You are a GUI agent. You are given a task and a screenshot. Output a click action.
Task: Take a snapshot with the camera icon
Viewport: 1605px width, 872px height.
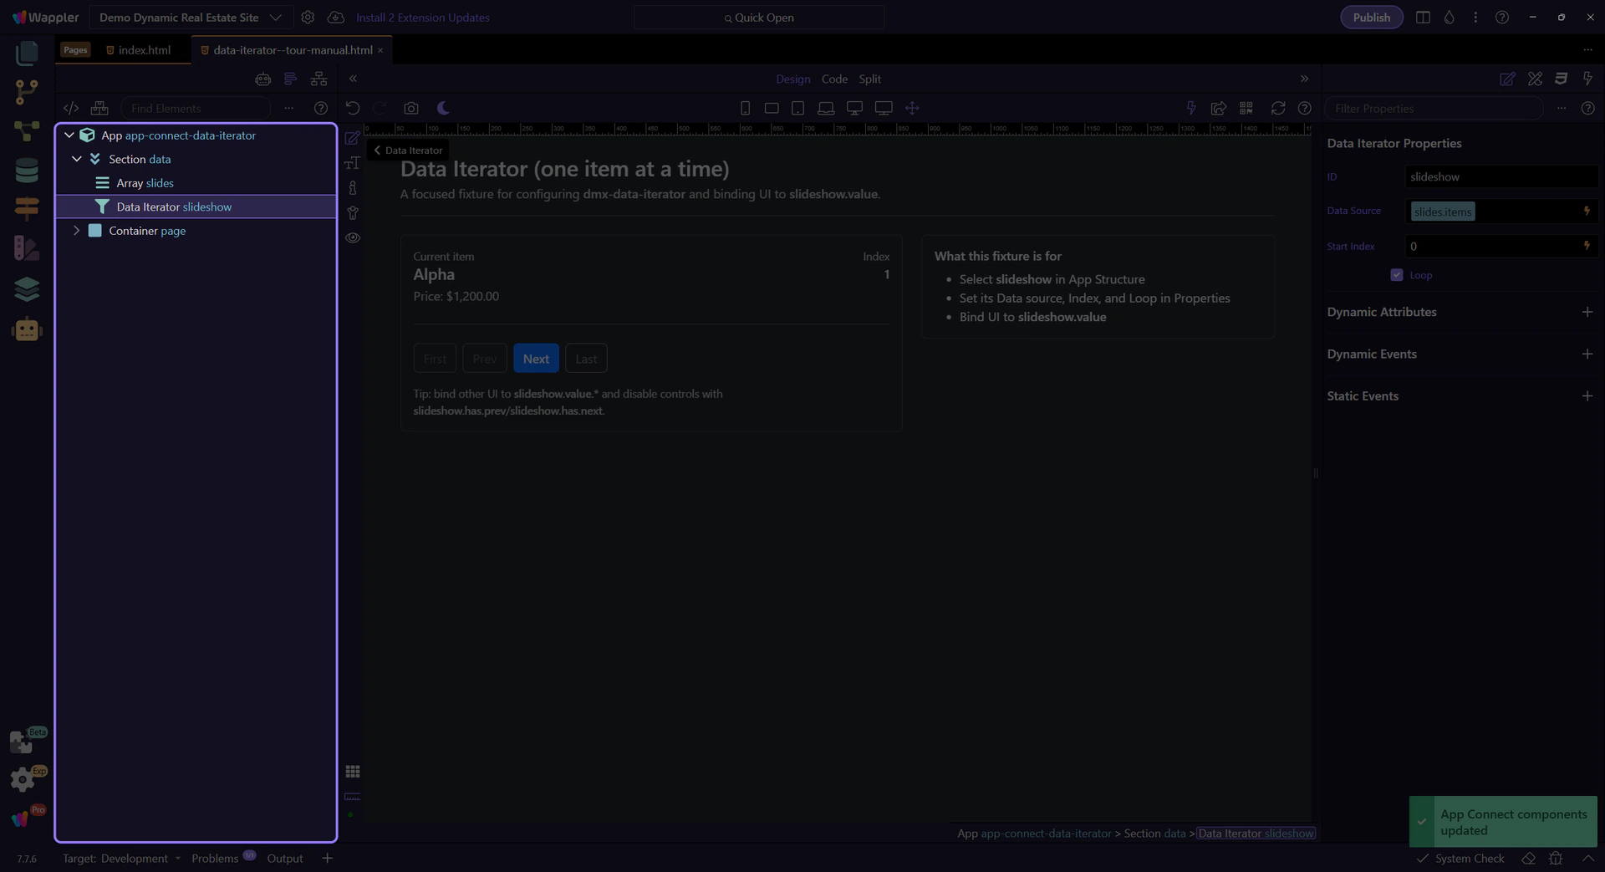tap(410, 108)
